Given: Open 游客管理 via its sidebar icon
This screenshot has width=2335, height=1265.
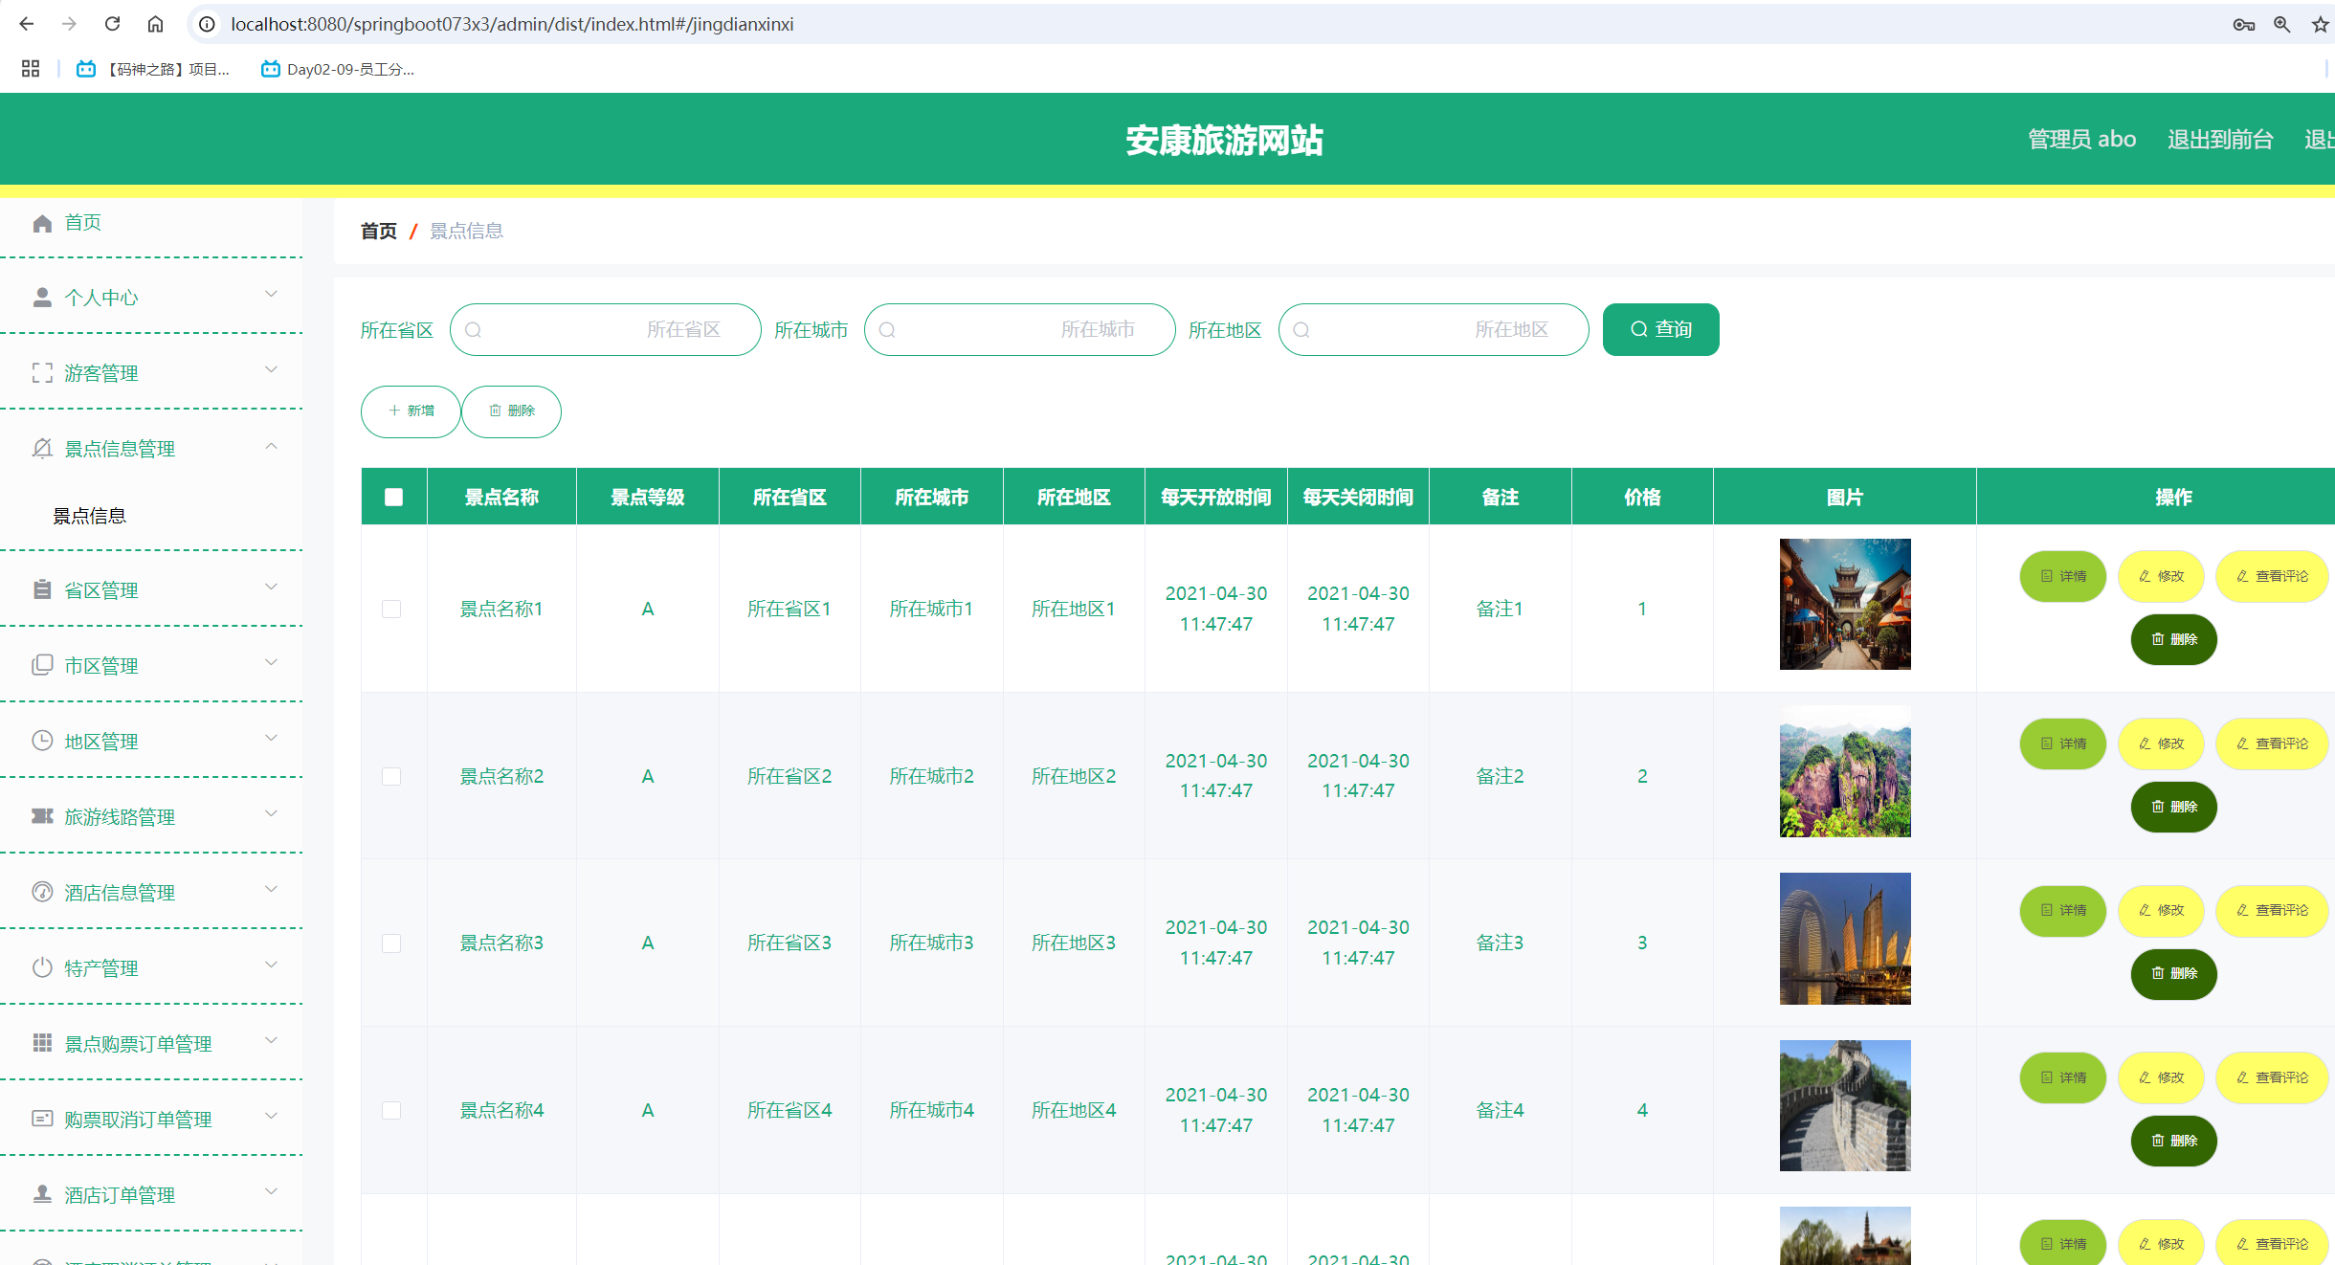Looking at the screenshot, I should [42, 372].
